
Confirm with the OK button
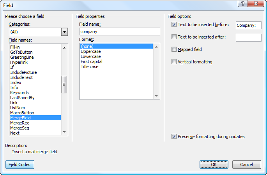214,164
